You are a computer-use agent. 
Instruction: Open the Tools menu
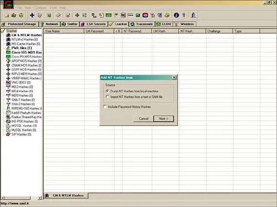click(53, 8)
